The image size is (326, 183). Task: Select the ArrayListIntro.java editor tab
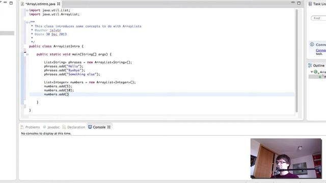(x=41, y=4)
